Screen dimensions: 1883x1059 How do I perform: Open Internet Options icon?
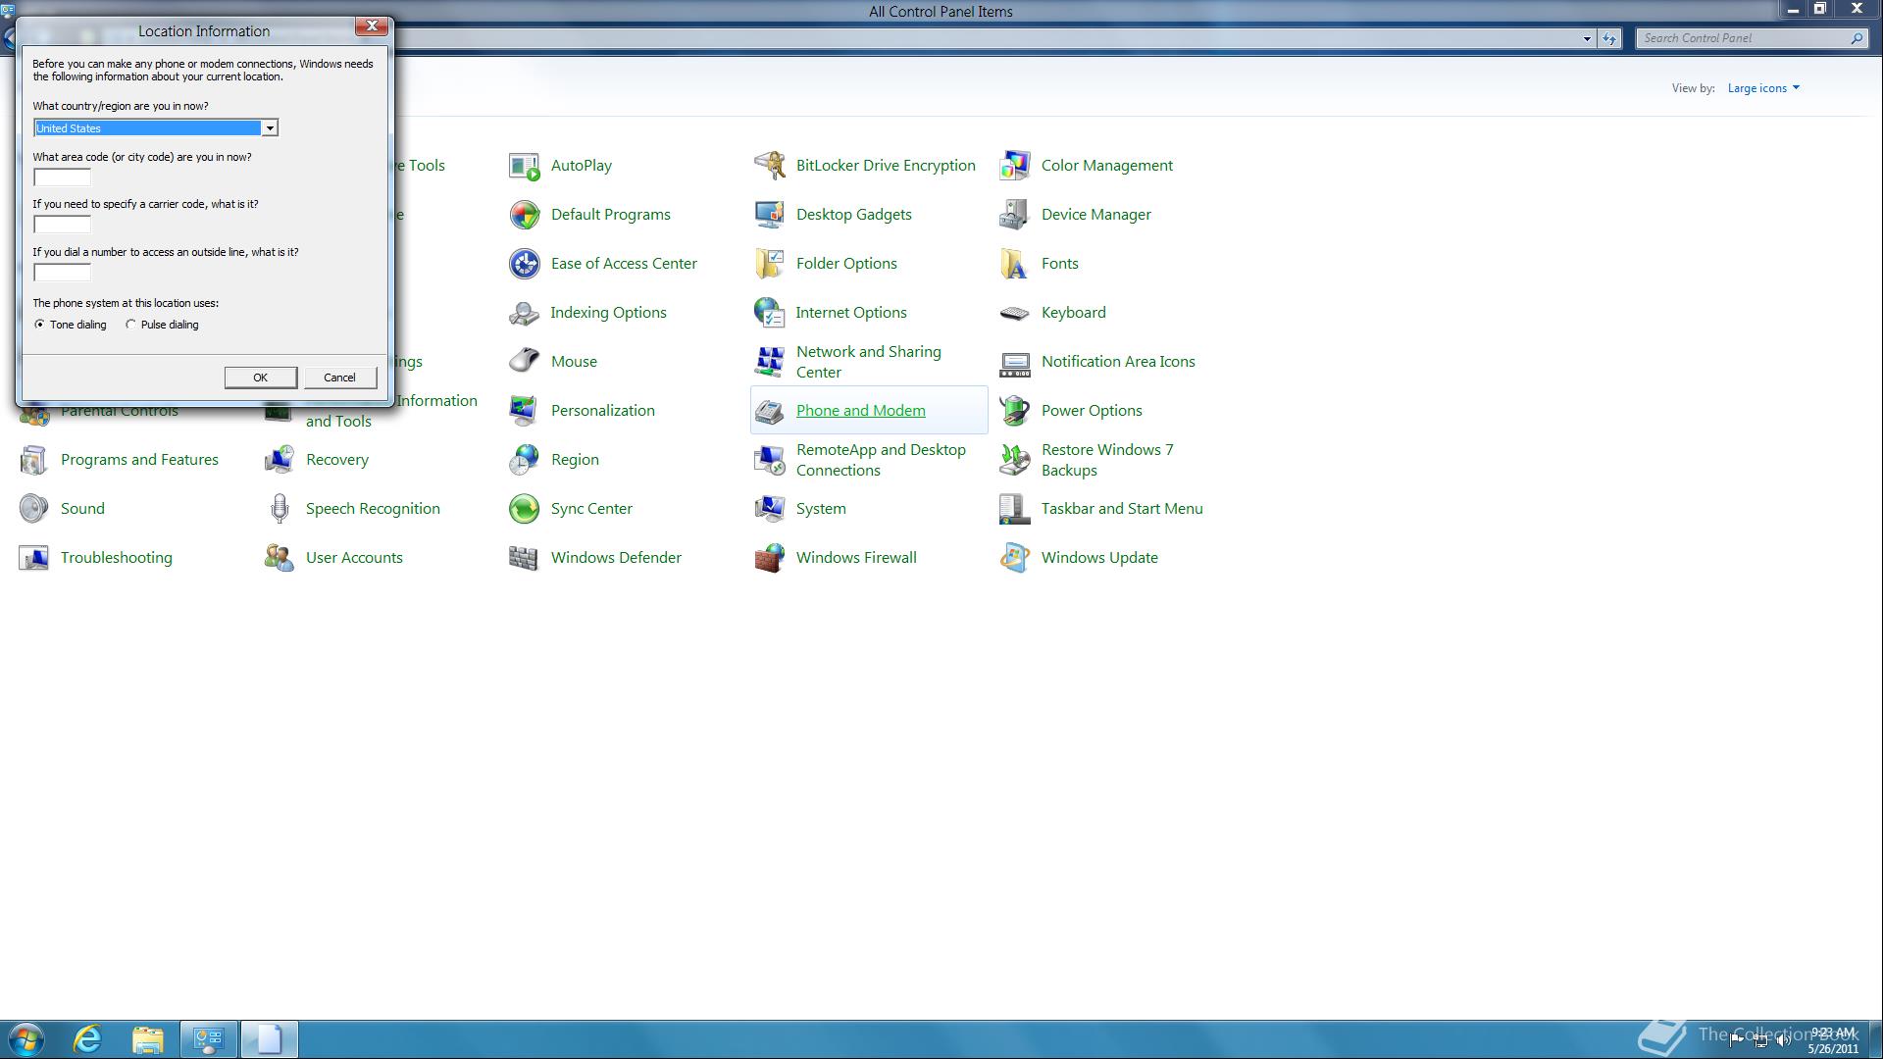pyautogui.click(x=770, y=313)
